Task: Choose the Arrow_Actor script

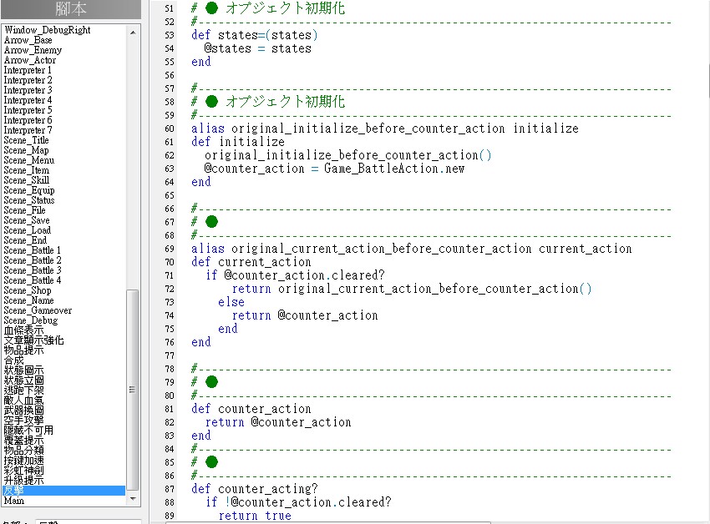Action: click(30, 60)
